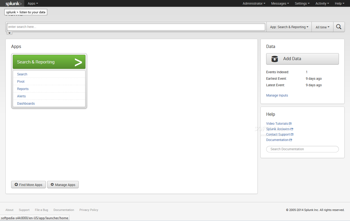The width and height of the screenshot is (350, 221).
Task: Open Contact Support external link icon
Action: (292, 134)
